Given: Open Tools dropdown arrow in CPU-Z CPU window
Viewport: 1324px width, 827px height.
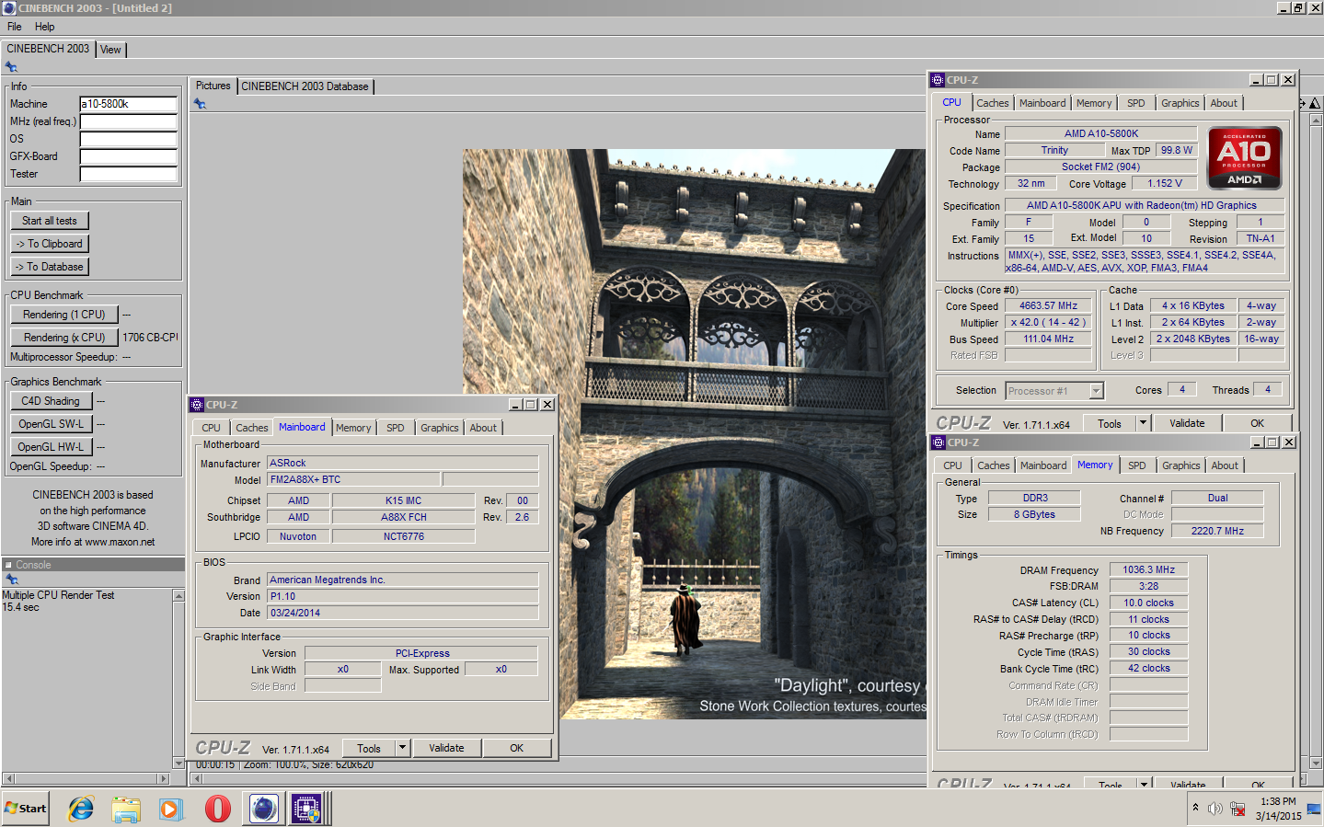Looking at the screenshot, I should (x=1143, y=423).
